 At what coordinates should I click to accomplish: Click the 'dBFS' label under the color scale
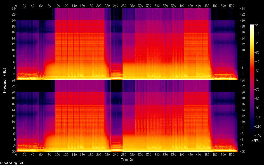(x=255, y=141)
